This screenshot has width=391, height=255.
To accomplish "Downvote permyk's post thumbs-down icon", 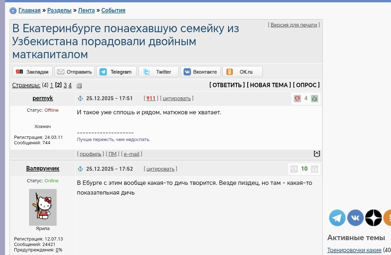I will coord(297,99).
